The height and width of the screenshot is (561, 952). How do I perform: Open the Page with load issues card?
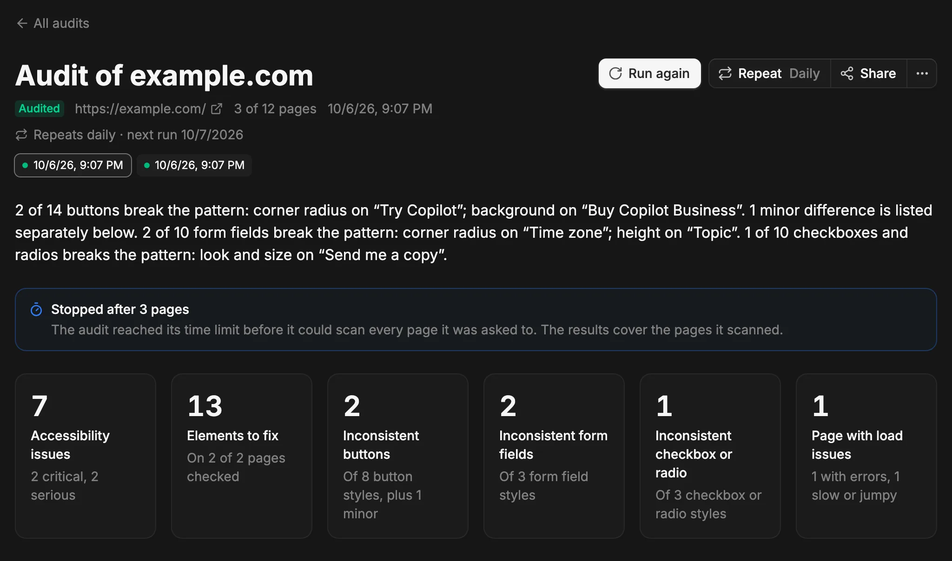866,456
